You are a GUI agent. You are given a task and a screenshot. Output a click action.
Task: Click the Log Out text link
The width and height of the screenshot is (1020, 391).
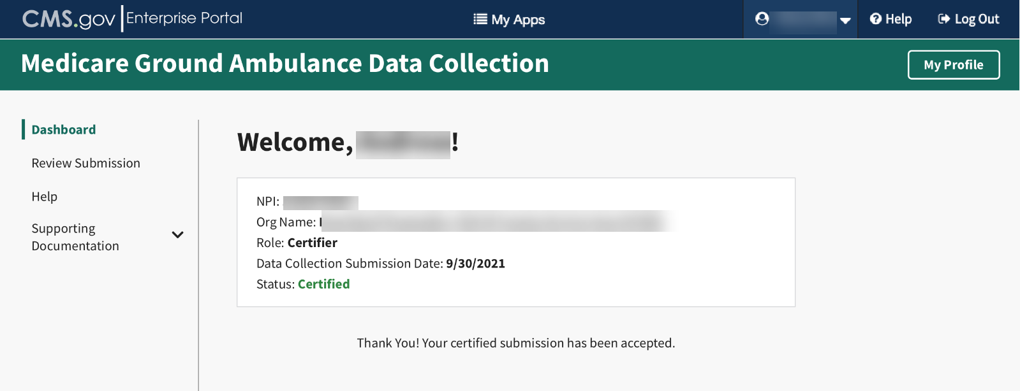[977, 19]
